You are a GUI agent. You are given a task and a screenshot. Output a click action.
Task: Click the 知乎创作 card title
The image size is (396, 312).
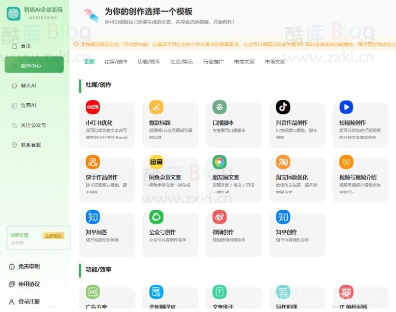(x=286, y=232)
